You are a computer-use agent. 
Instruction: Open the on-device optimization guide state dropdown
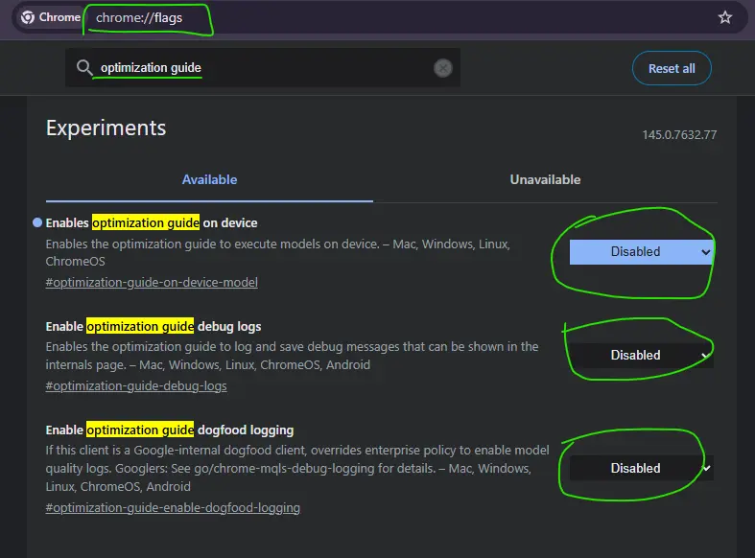click(641, 251)
